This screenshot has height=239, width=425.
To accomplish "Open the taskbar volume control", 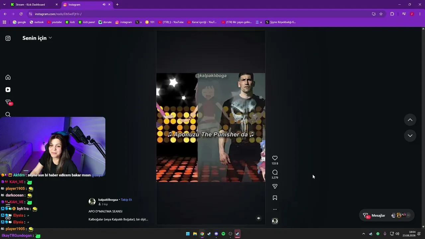I will point(397,234).
